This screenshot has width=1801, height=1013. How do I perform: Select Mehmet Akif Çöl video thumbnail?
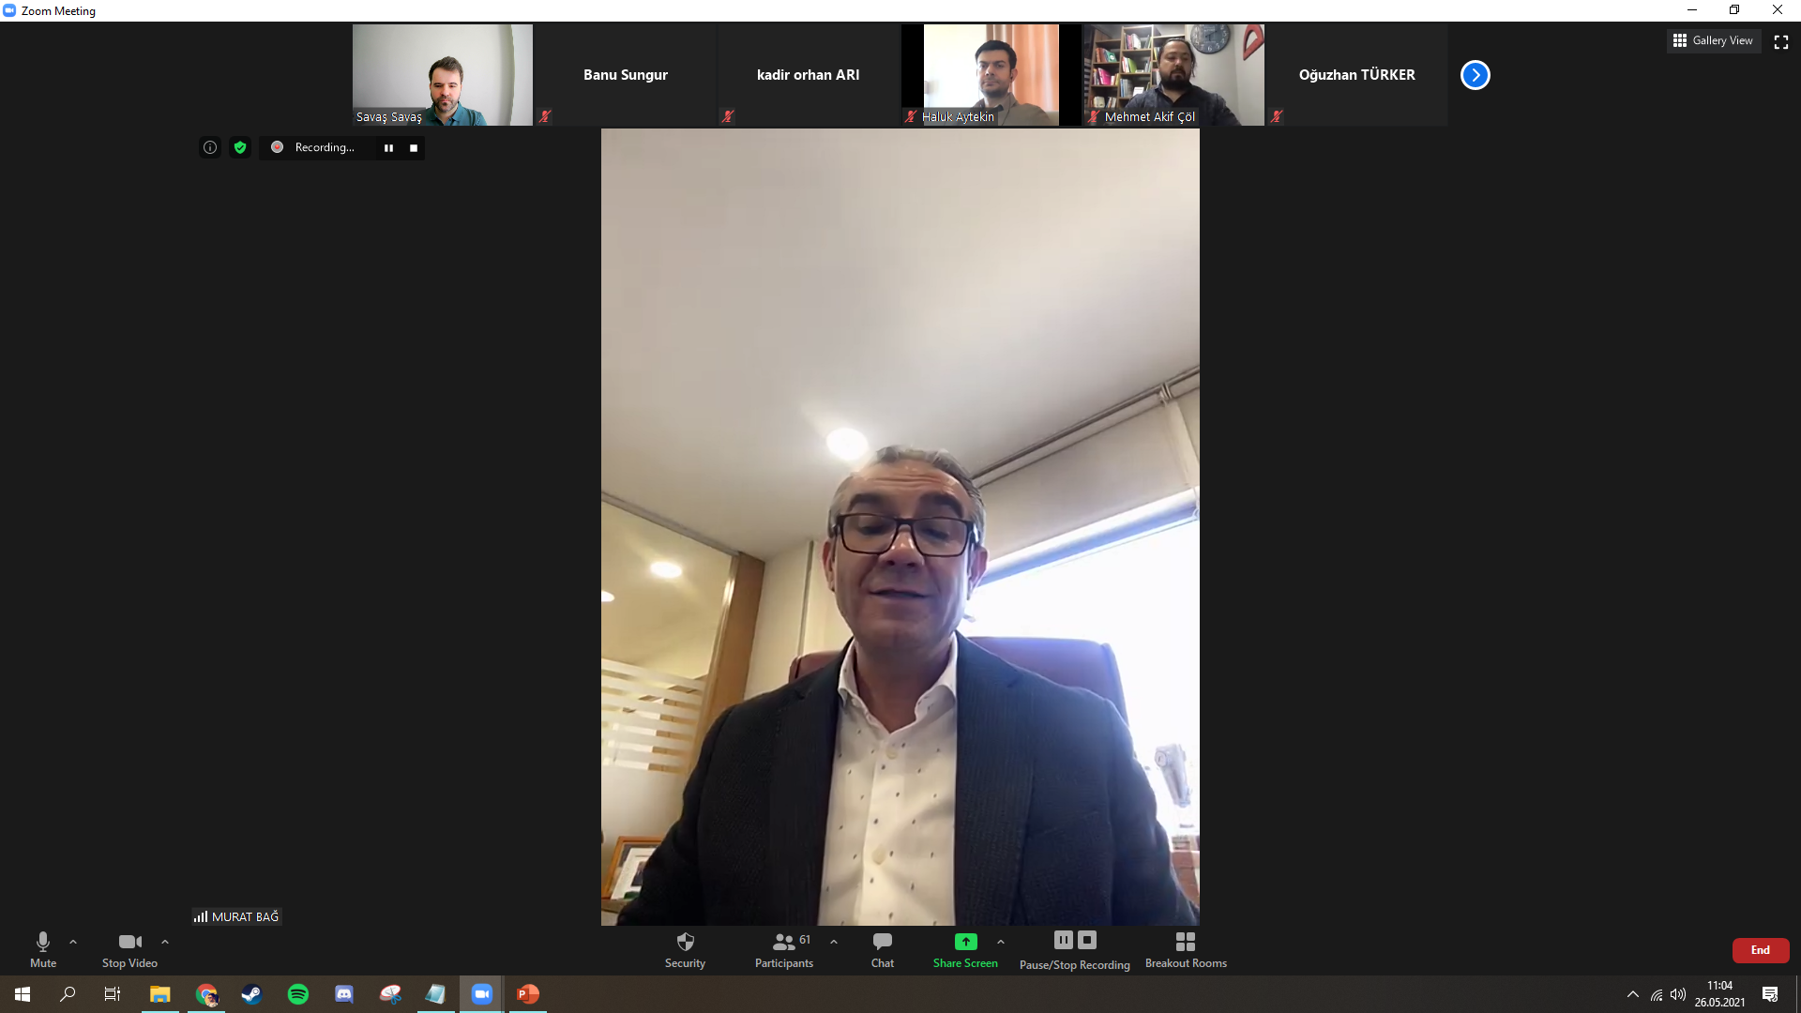1174,75
